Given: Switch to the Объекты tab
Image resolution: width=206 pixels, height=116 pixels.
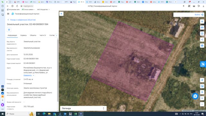Looking at the screenshot, I should coord(33,35).
